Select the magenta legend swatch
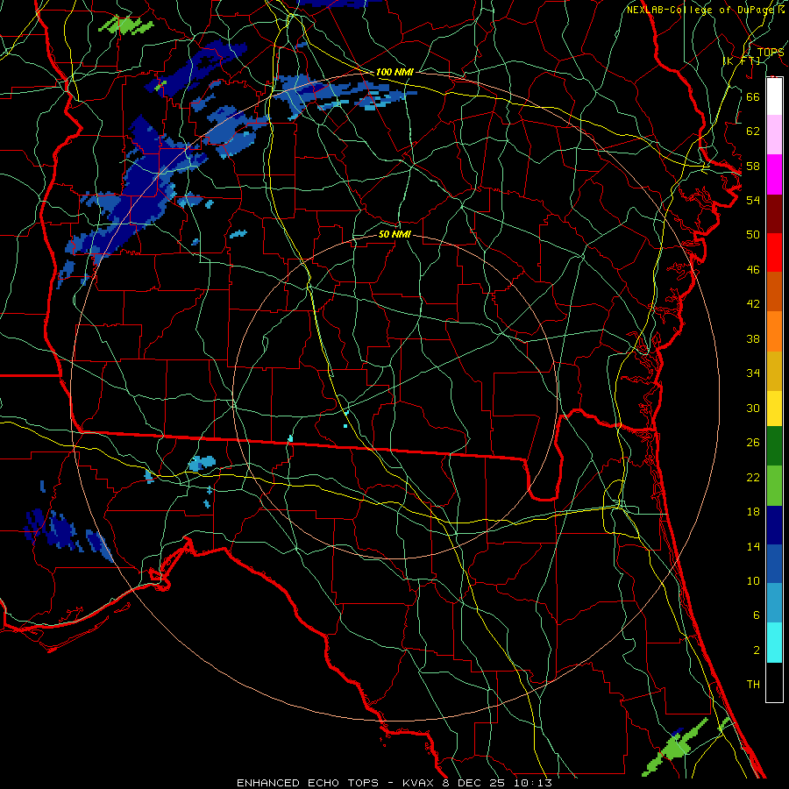The height and width of the screenshot is (789, 789). (774, 174)
